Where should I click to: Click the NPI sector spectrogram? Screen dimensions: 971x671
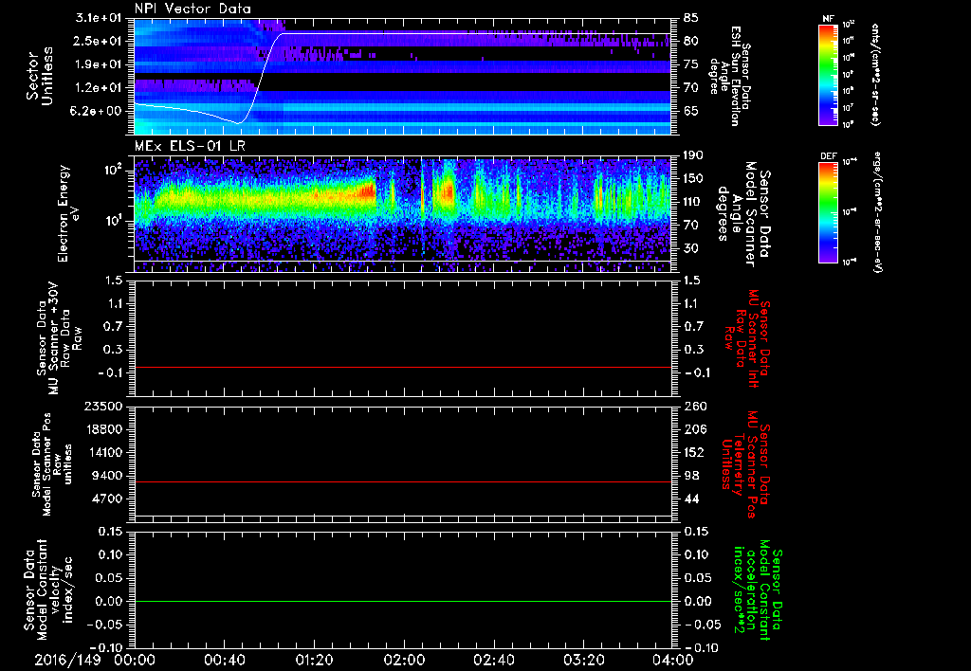[402, 76]
